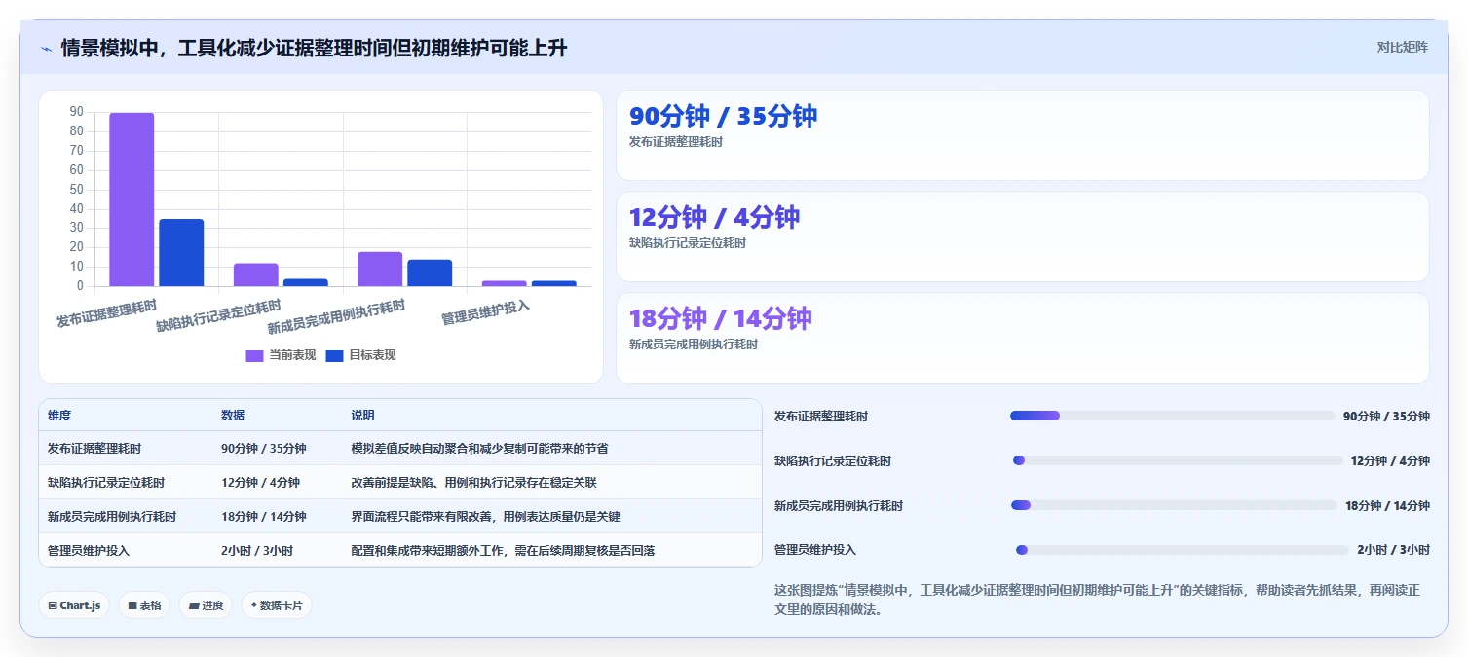Toggle the 目标表现 legend swatch
Viewport: 1468px width, 657px height.
(334, 355)
